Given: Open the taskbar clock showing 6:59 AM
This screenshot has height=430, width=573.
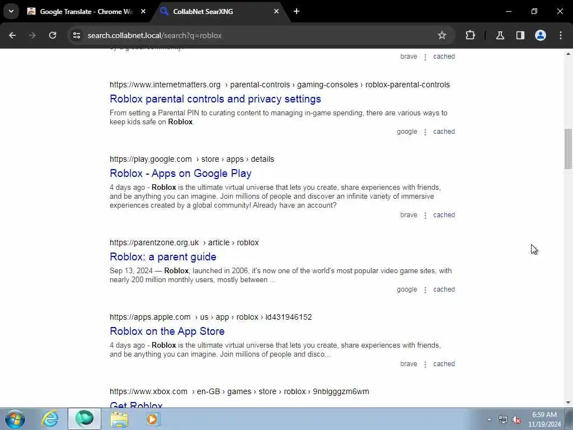Looking at the screenshot, I should pyautogui.click(x=544, y=419).
